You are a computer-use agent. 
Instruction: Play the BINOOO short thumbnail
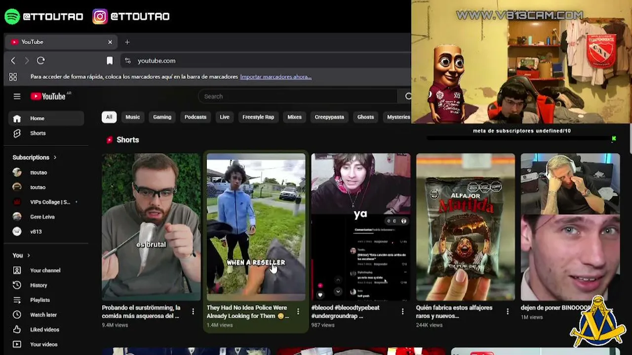570,227
